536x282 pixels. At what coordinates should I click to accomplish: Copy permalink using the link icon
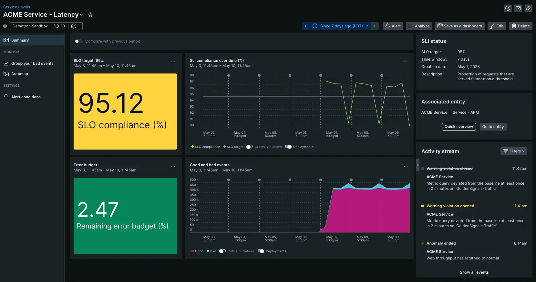(x=528, y=8)
